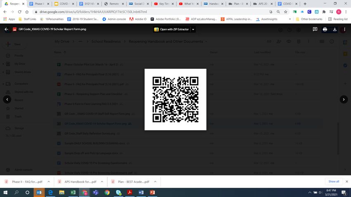
Task: Click the QR code image
Action: click(175, 99)
